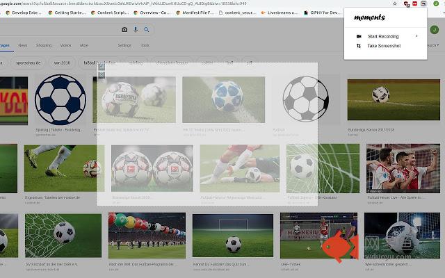Open the Derbystar balls image thumbnail

[134, 99]
